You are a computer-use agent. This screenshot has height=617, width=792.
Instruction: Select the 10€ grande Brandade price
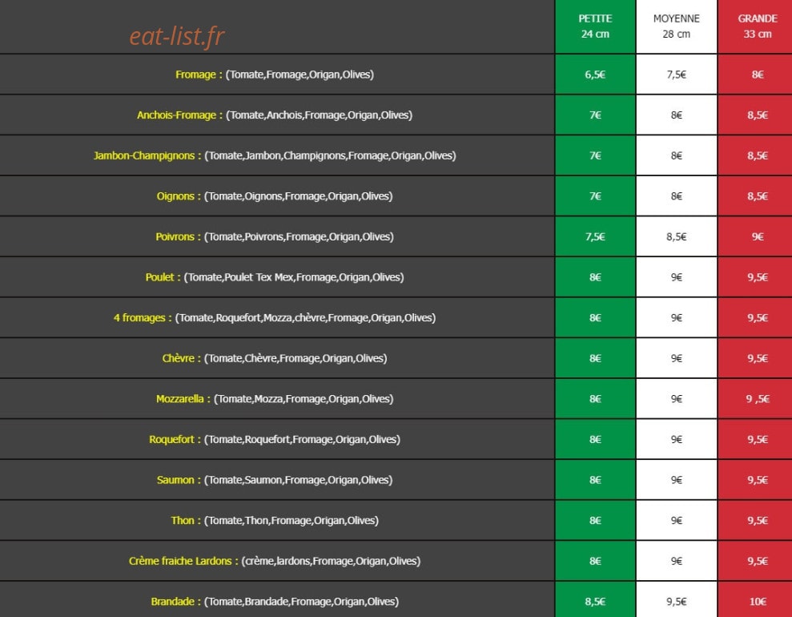point(757,601)
